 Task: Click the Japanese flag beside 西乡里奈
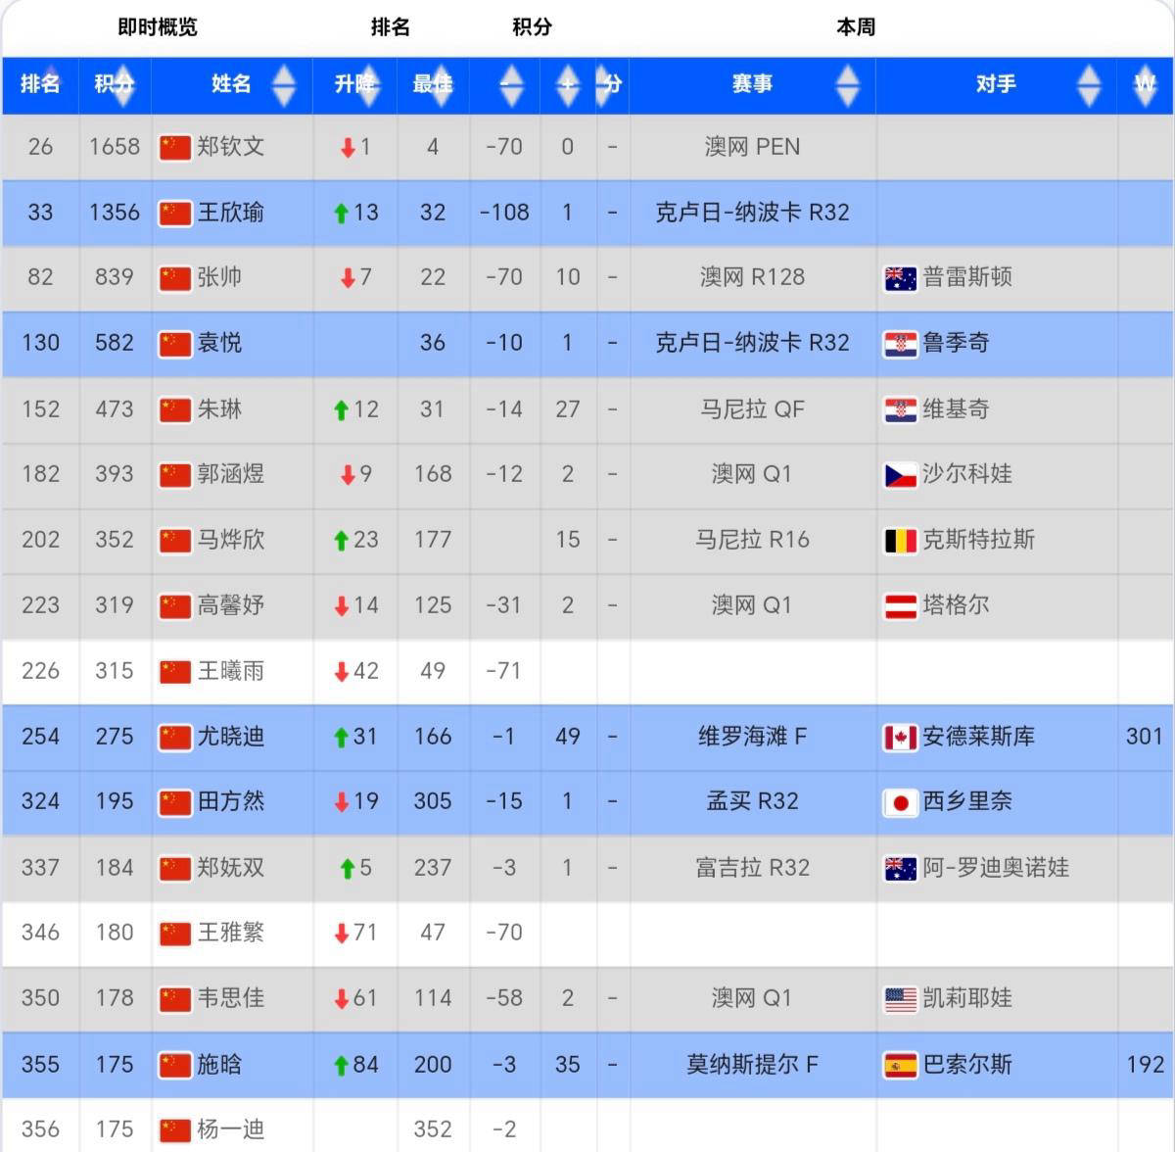coord(900,803)
